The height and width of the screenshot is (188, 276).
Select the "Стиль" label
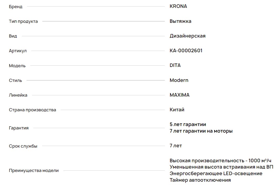pyautogui.click(x=16, y=80)
